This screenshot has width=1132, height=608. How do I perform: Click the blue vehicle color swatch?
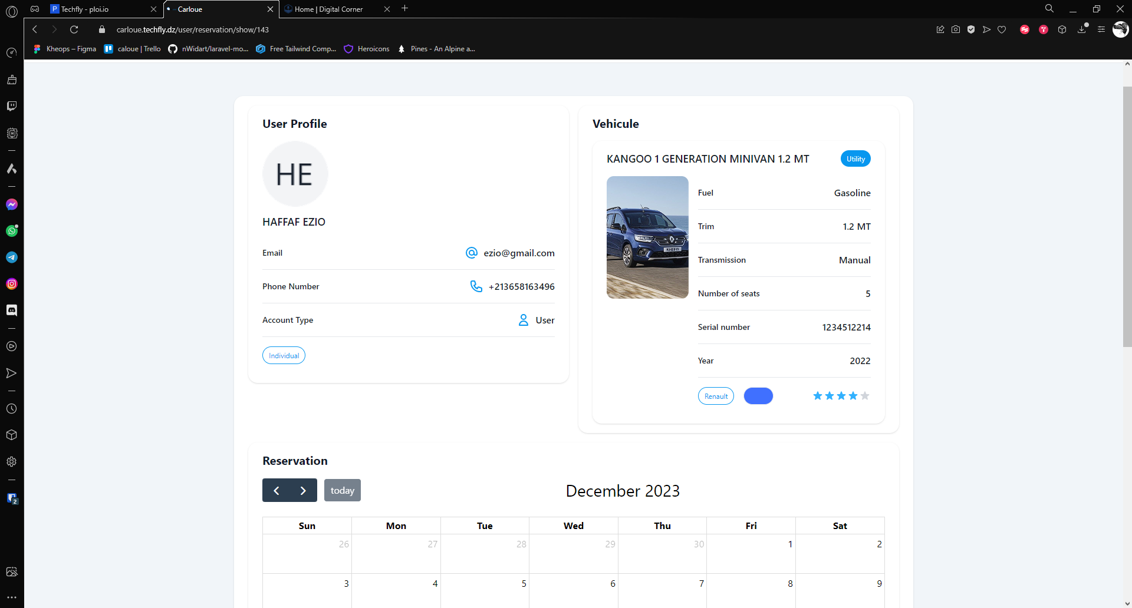(x=758, y=396)
